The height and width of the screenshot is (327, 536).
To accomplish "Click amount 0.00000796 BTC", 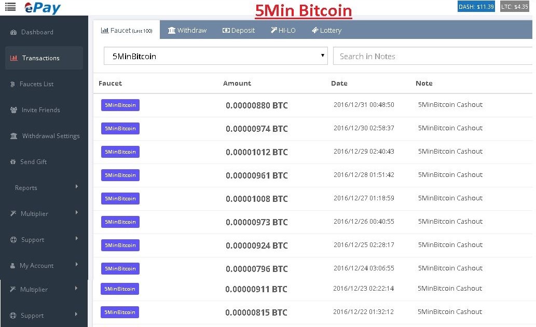I will click(x=257, y=269).
